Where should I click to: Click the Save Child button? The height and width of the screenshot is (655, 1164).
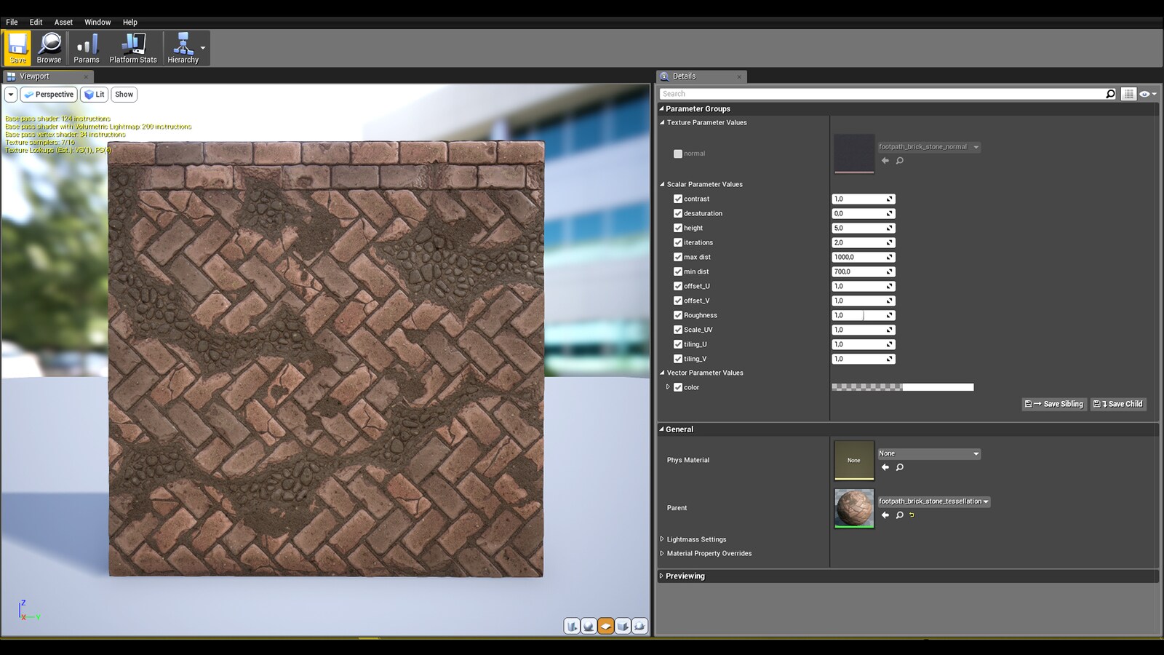[x=1118, y=404]
